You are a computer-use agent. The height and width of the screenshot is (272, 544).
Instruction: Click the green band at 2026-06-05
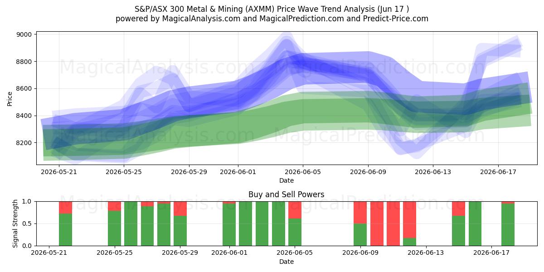pyautogui.click(x=303, y=111)
